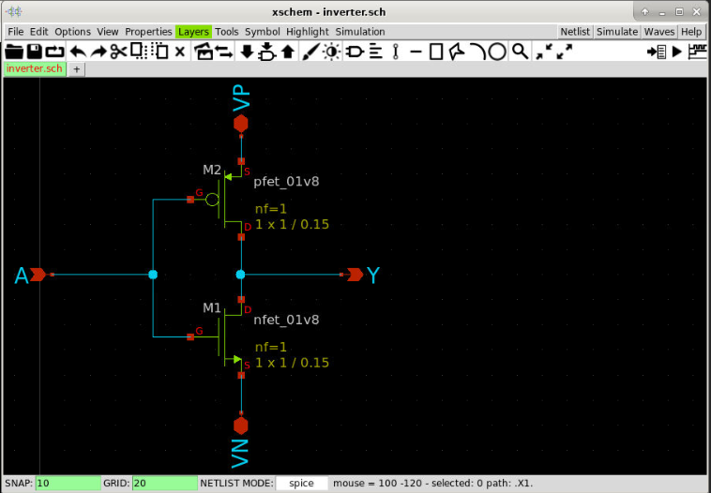This screenshot has height=493, width=711.
Task: Click the netlist arrow-to-list toolbar icon
Action: point(657,52)
